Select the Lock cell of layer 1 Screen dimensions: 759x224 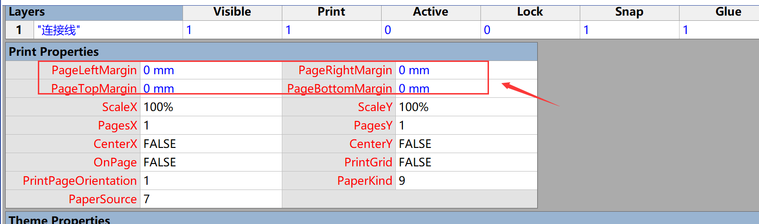[x=530, y=30]
